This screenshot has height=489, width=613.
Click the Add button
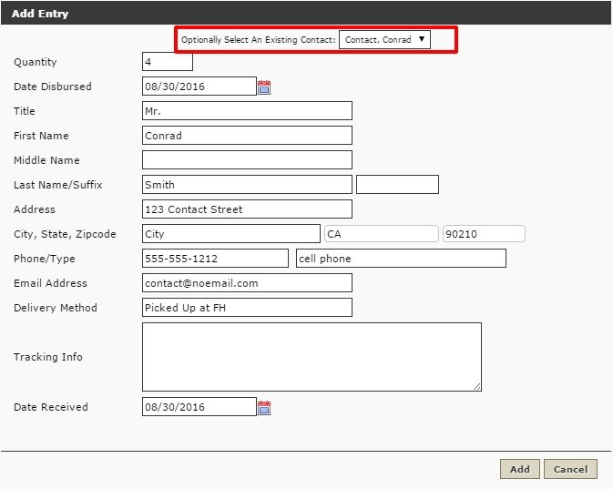(520, 469)
